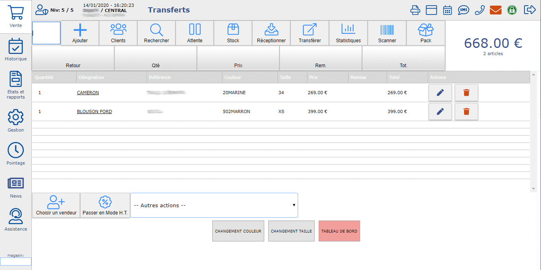Click the red TABLEAU DE BORD button
Viewport: 541px width, 270px height.
coord(339,231)
